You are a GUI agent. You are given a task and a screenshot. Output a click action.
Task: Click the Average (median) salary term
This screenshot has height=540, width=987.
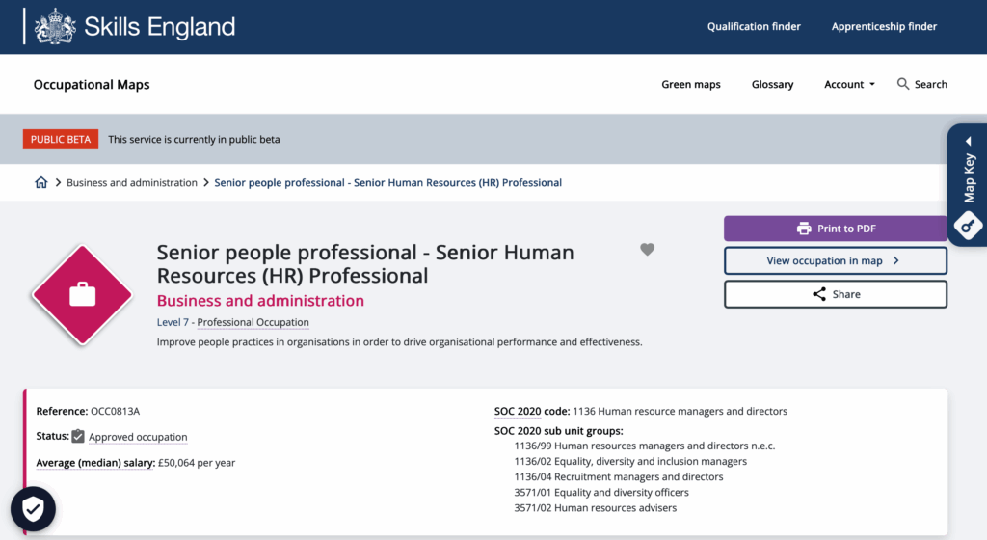click(95, 463)
